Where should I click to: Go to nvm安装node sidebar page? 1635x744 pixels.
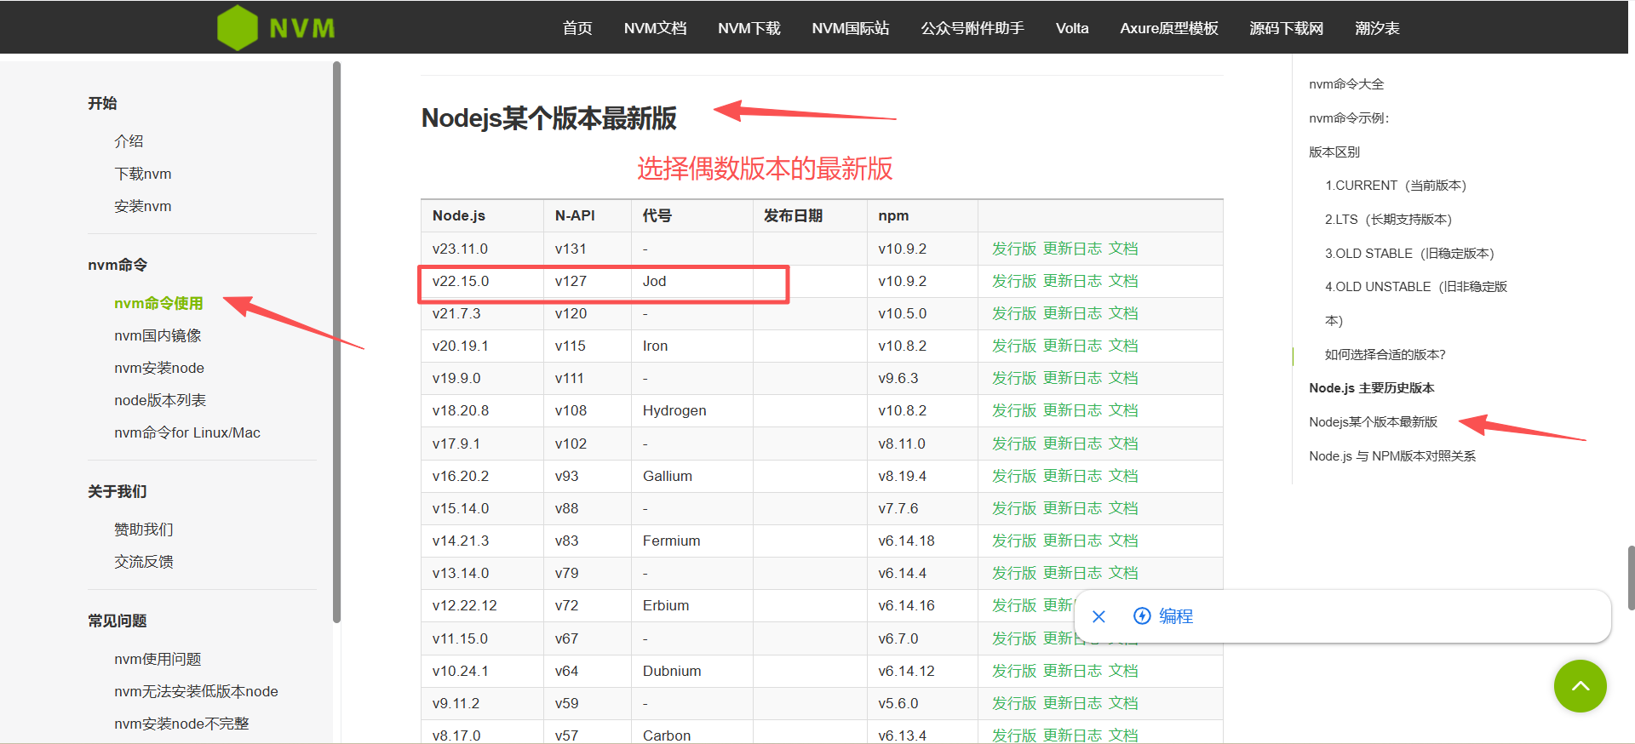(x=159, y=368)
